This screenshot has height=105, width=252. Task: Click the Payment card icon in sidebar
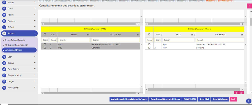[4, 21]
